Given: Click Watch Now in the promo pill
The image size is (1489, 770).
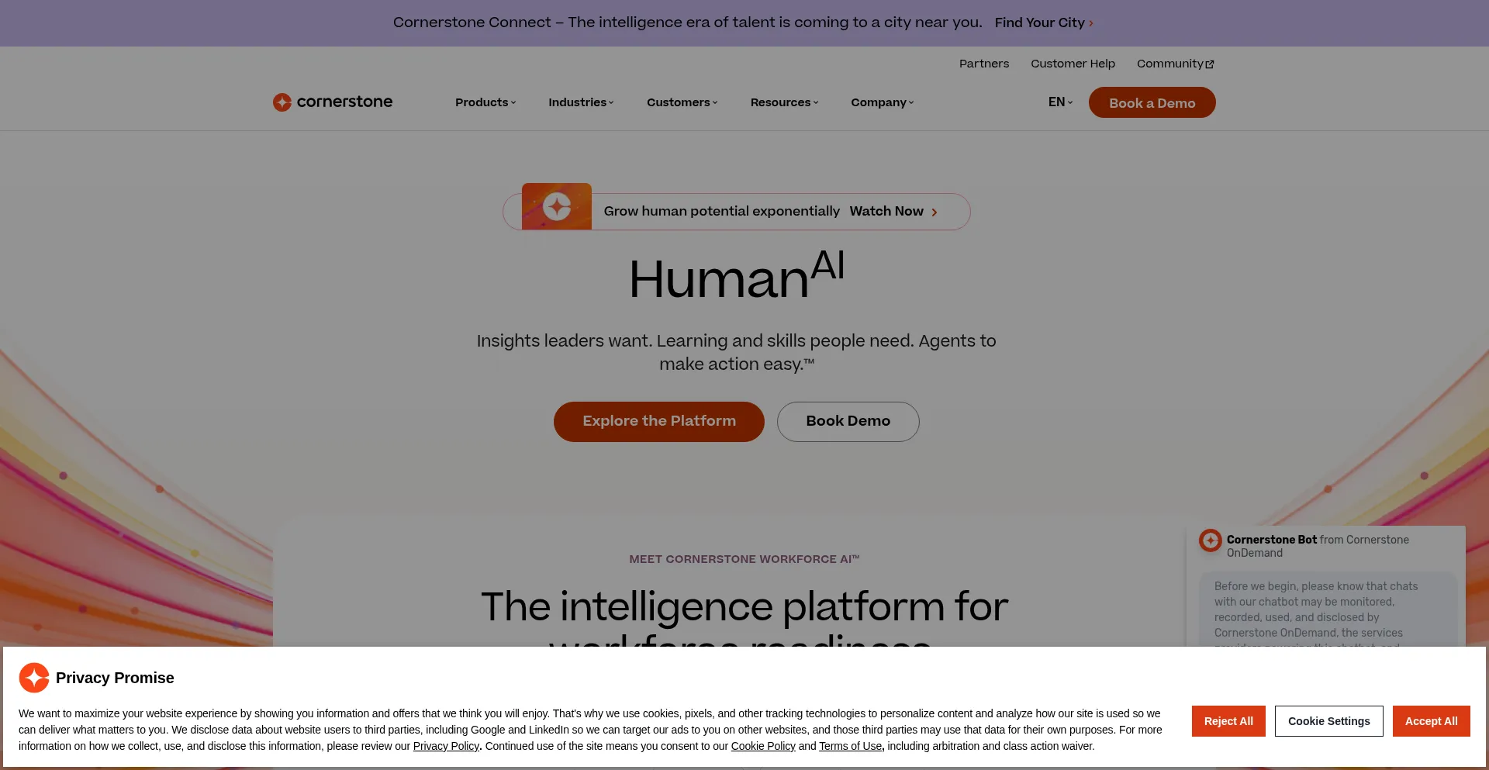Looking at the screenshot, I should pyautogui.click(x=886, y=211).
